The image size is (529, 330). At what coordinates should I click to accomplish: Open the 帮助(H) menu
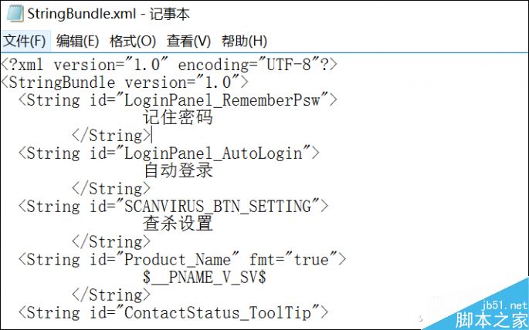pos(244,41)
